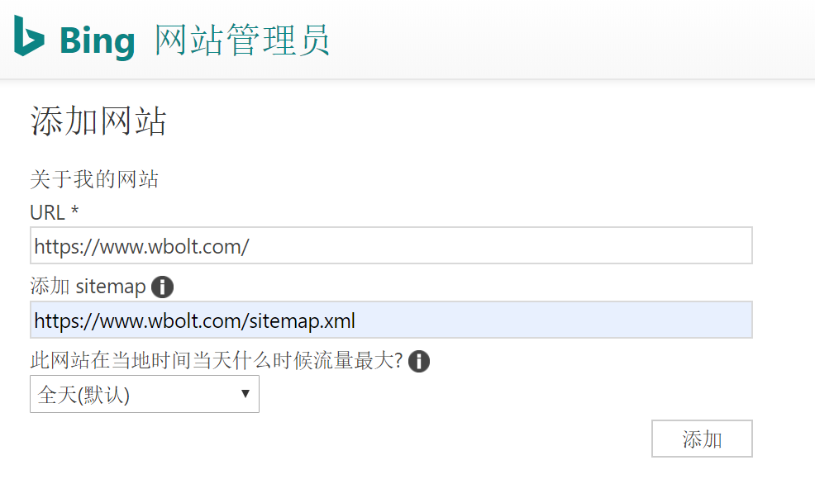The height and width of the screenshot is (484, 815).
Task: Click the 添加网站 page heading
Action: pyautogui.click(x=98, y=121)
